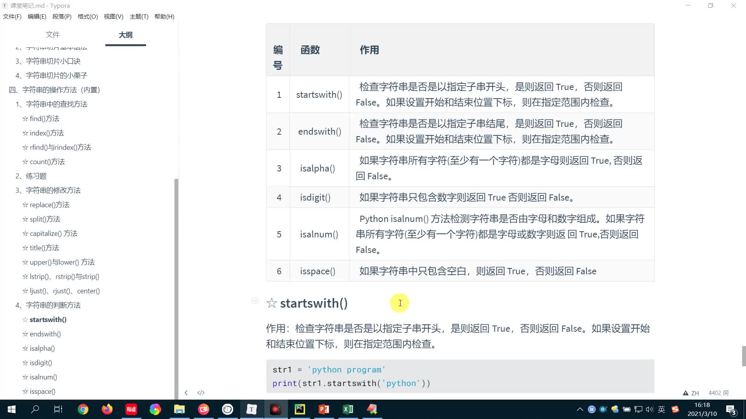Open the 段落(P) menu
This screenshot has height=419, width=746.
(62, 17)
